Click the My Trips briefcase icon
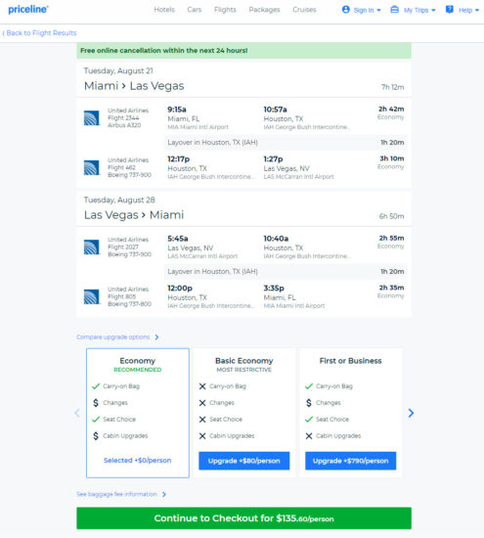 pos(394,10)
